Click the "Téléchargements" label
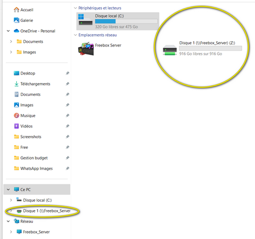This screenshot has width=255, height=239. click(x=35, y=84)
